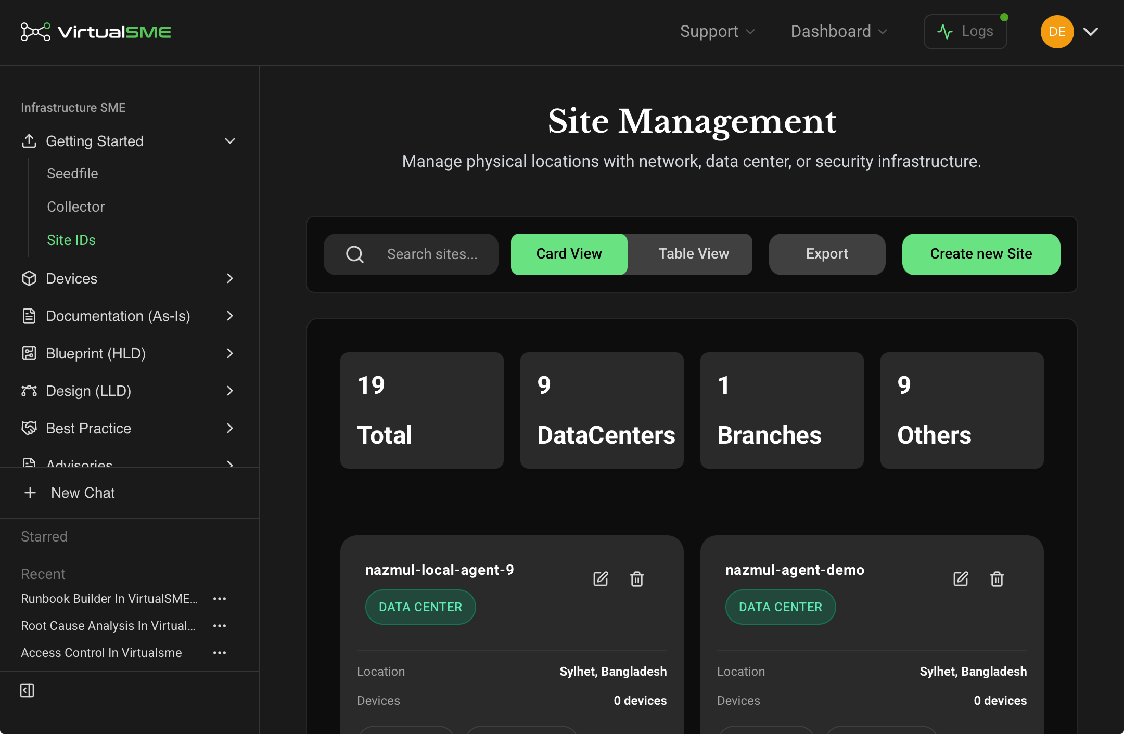Expand the Best Practice section
Image resolution: width=1124 pixels, height=734 pixels.
[230, 428]
